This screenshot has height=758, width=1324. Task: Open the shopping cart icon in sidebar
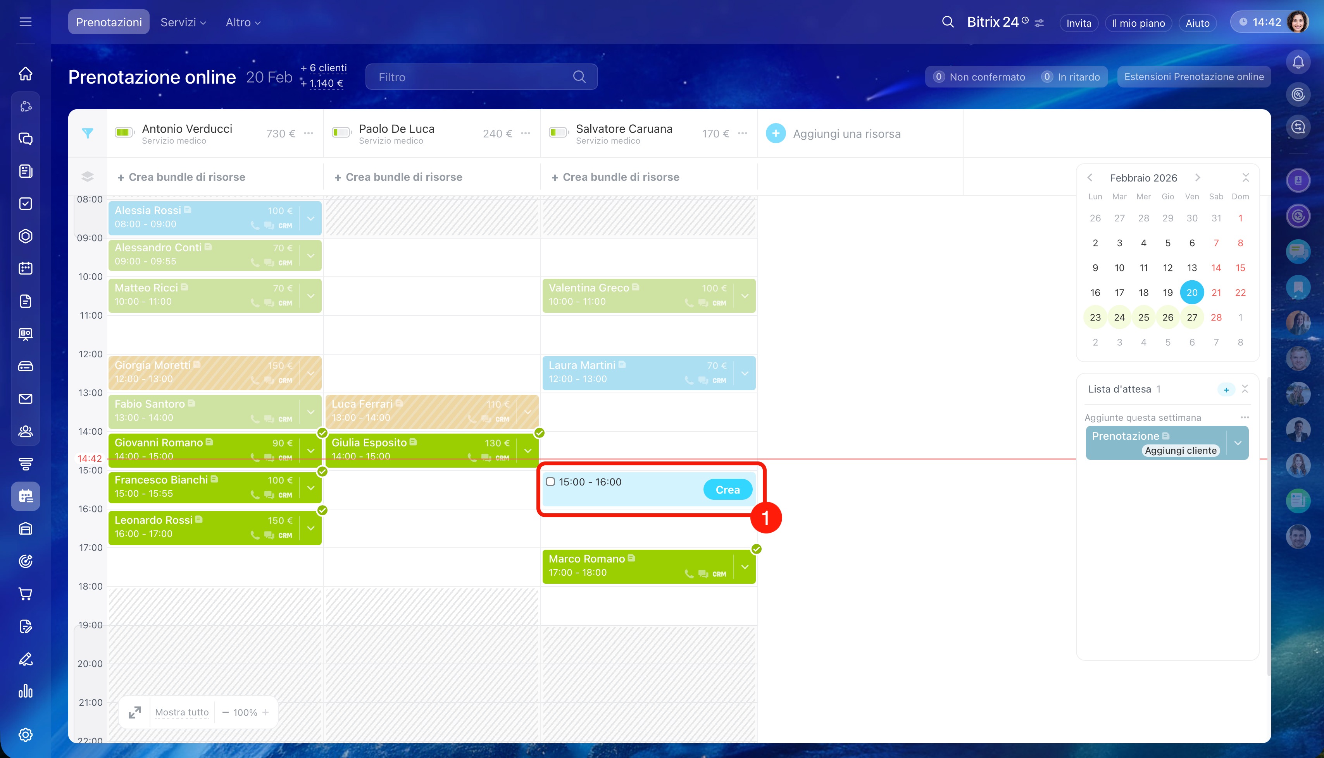pyautogui.click(x=26, y=593)
